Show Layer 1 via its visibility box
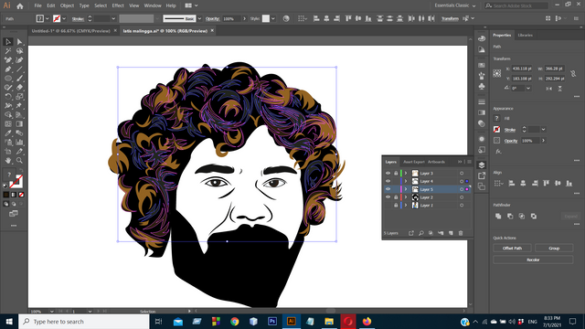The height and width of the screenshot is (329, 585). click(388, 205)
